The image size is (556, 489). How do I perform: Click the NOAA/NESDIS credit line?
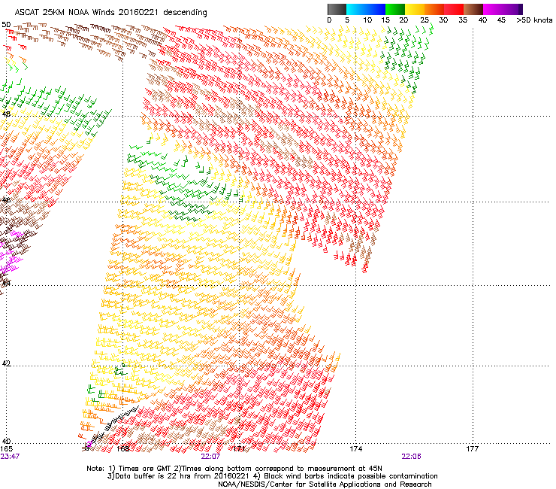pos(325,484)
